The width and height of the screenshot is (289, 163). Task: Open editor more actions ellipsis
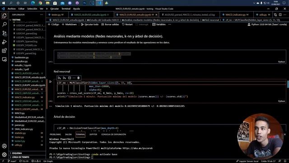click(x=285, y=14)
